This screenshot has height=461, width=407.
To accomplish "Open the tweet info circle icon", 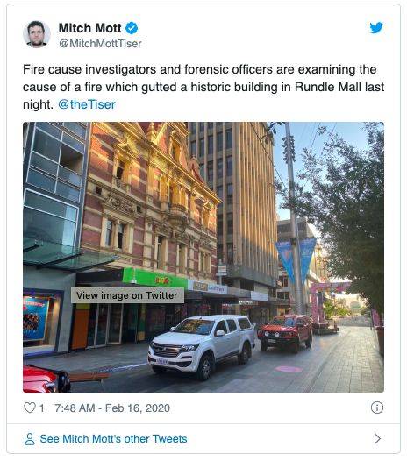I will (377, 408).
